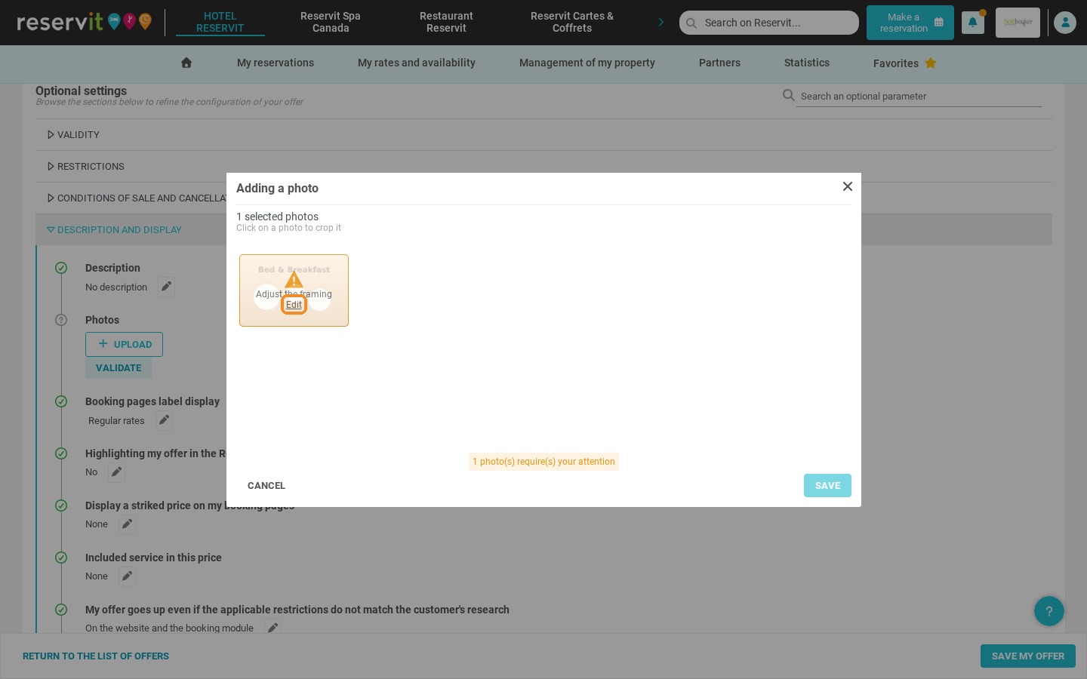Expand the RESTRICTIONS section
This screenshot has height=679, width=1087.
click(x=85, y=167)
